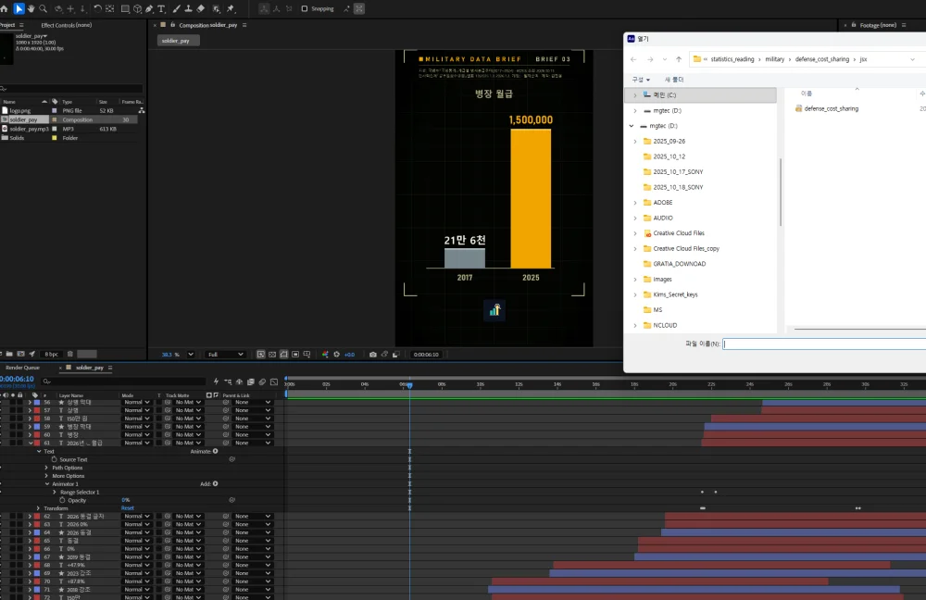Open the 구성 menu in file dialog

[641, 80]
